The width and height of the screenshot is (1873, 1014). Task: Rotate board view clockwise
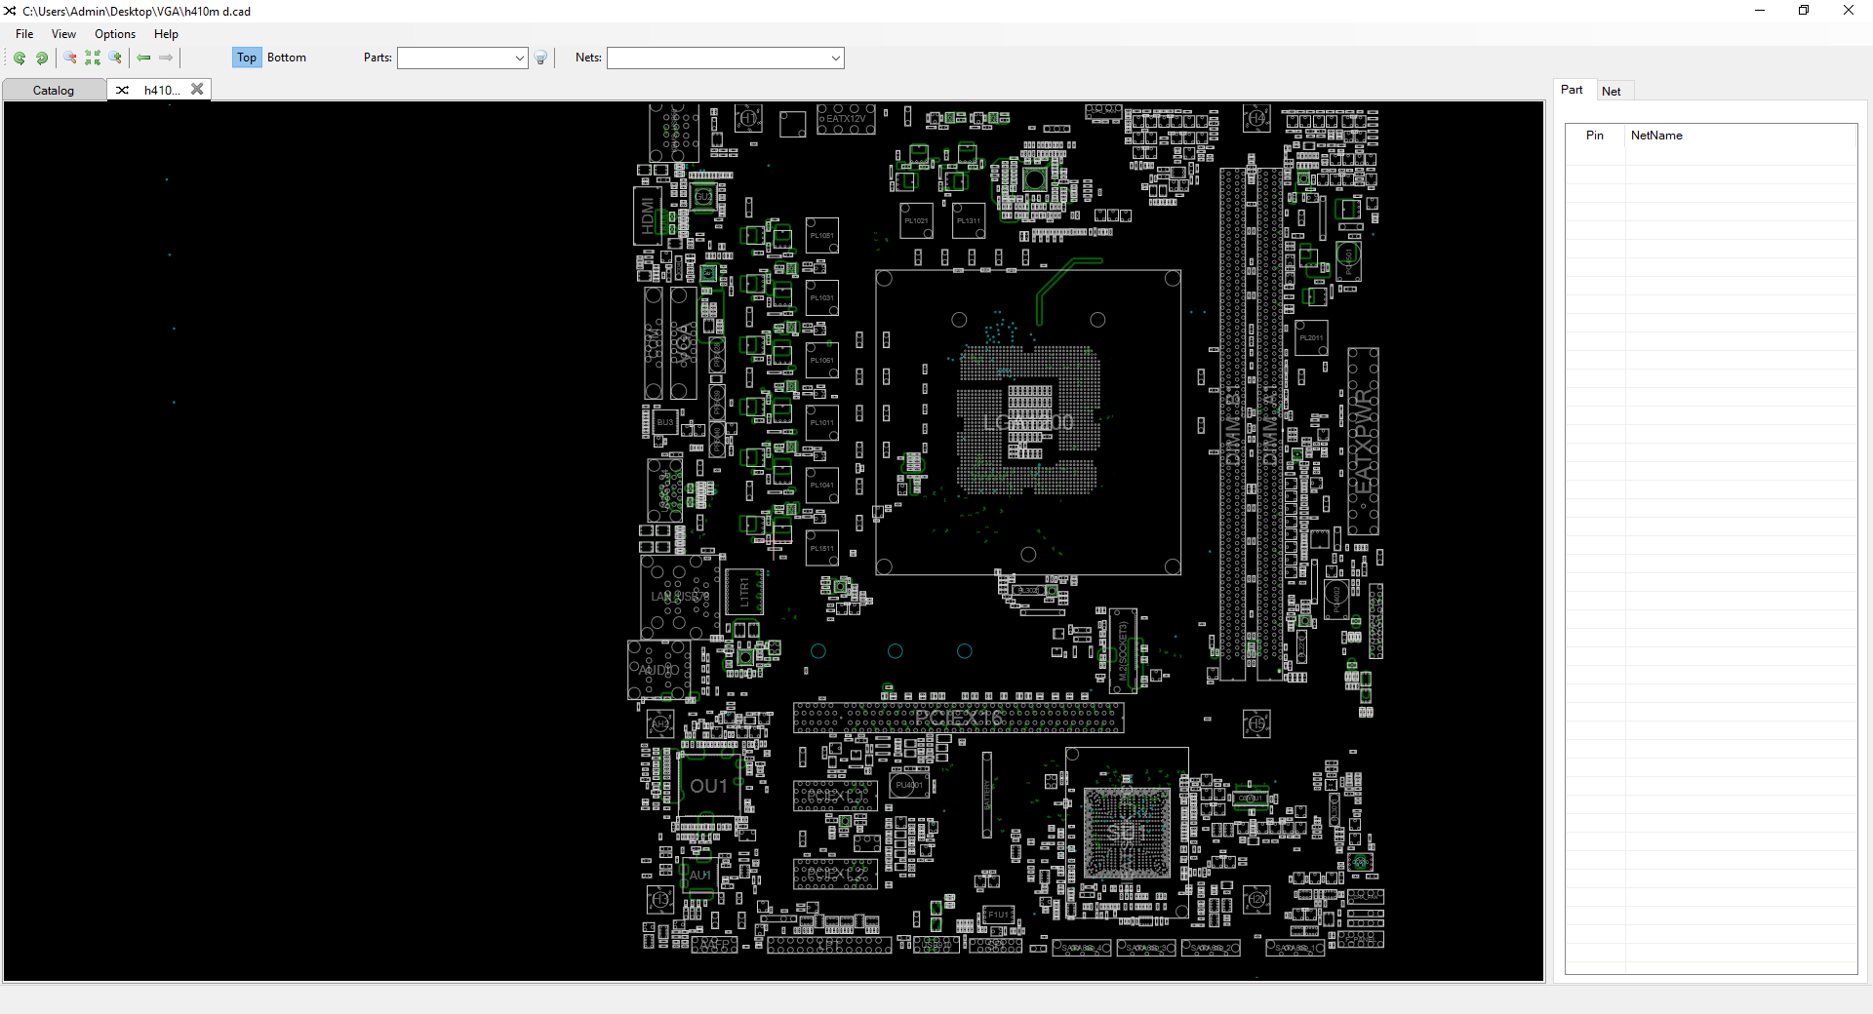click(x=42, y=58)
